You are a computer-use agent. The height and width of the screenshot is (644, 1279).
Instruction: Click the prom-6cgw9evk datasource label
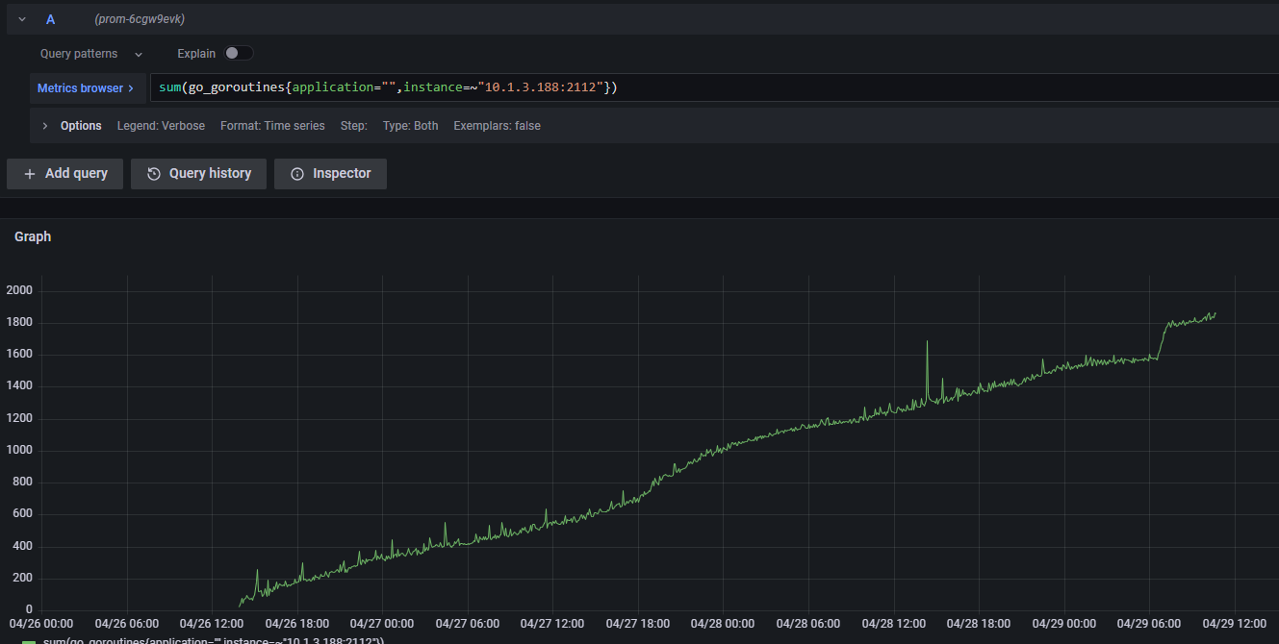click(140, 19)
